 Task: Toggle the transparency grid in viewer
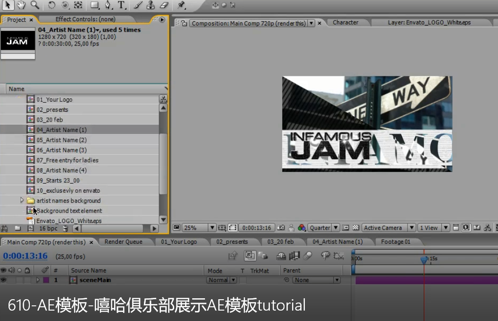click(356, 228)
